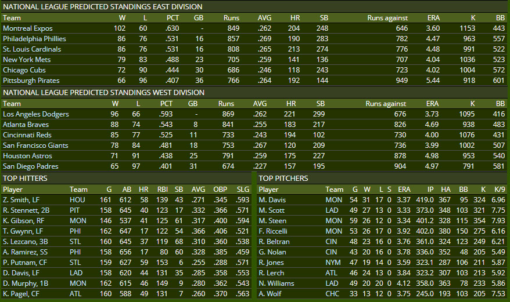Click the OBP header in Top Hitters
510x302 pixels.
220,190
